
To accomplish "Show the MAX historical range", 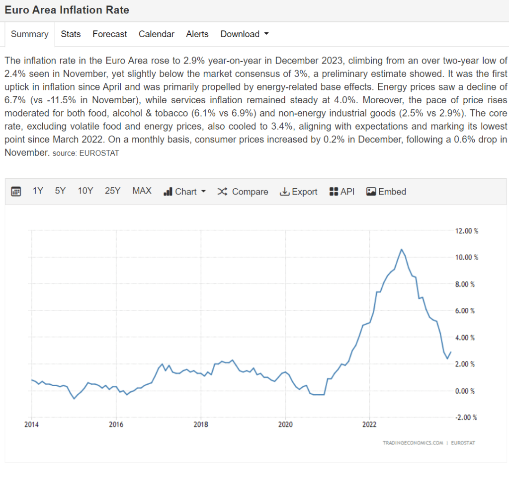I will [142, 191].
